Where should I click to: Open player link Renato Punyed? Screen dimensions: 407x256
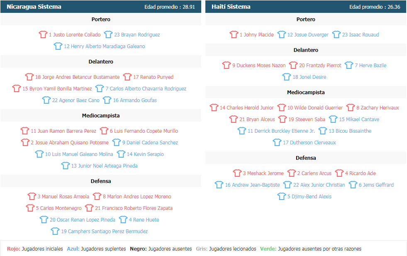pyautogui.click(x=153, y=77)
